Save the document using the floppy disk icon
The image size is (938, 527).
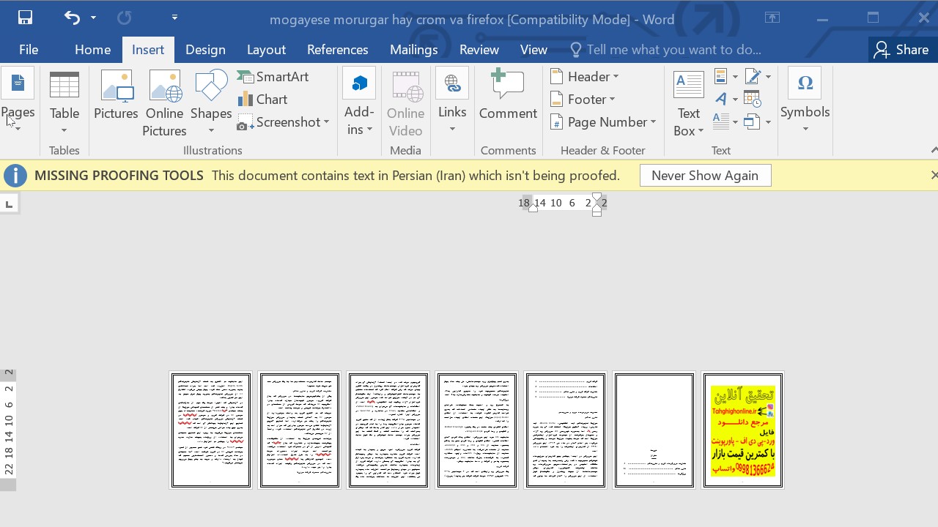(25, 18)
